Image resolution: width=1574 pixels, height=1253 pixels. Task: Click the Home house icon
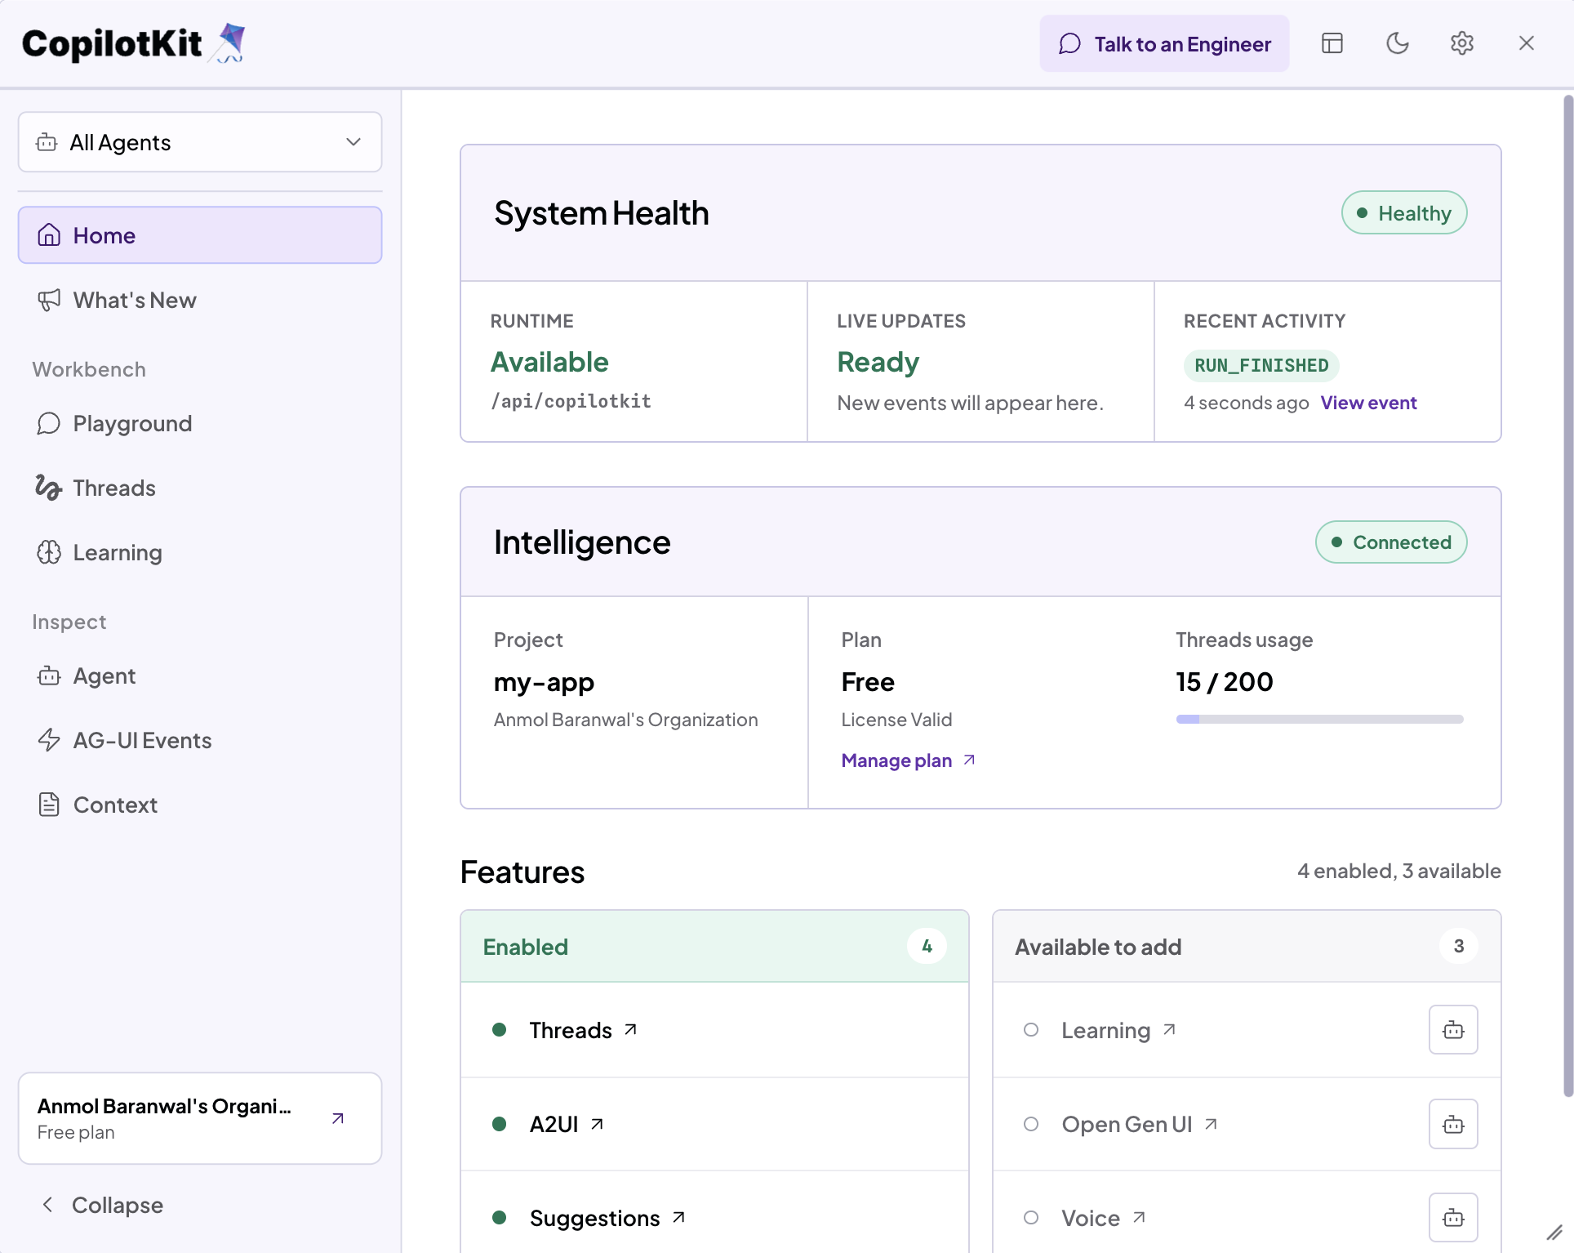click(x=49, y=235)
